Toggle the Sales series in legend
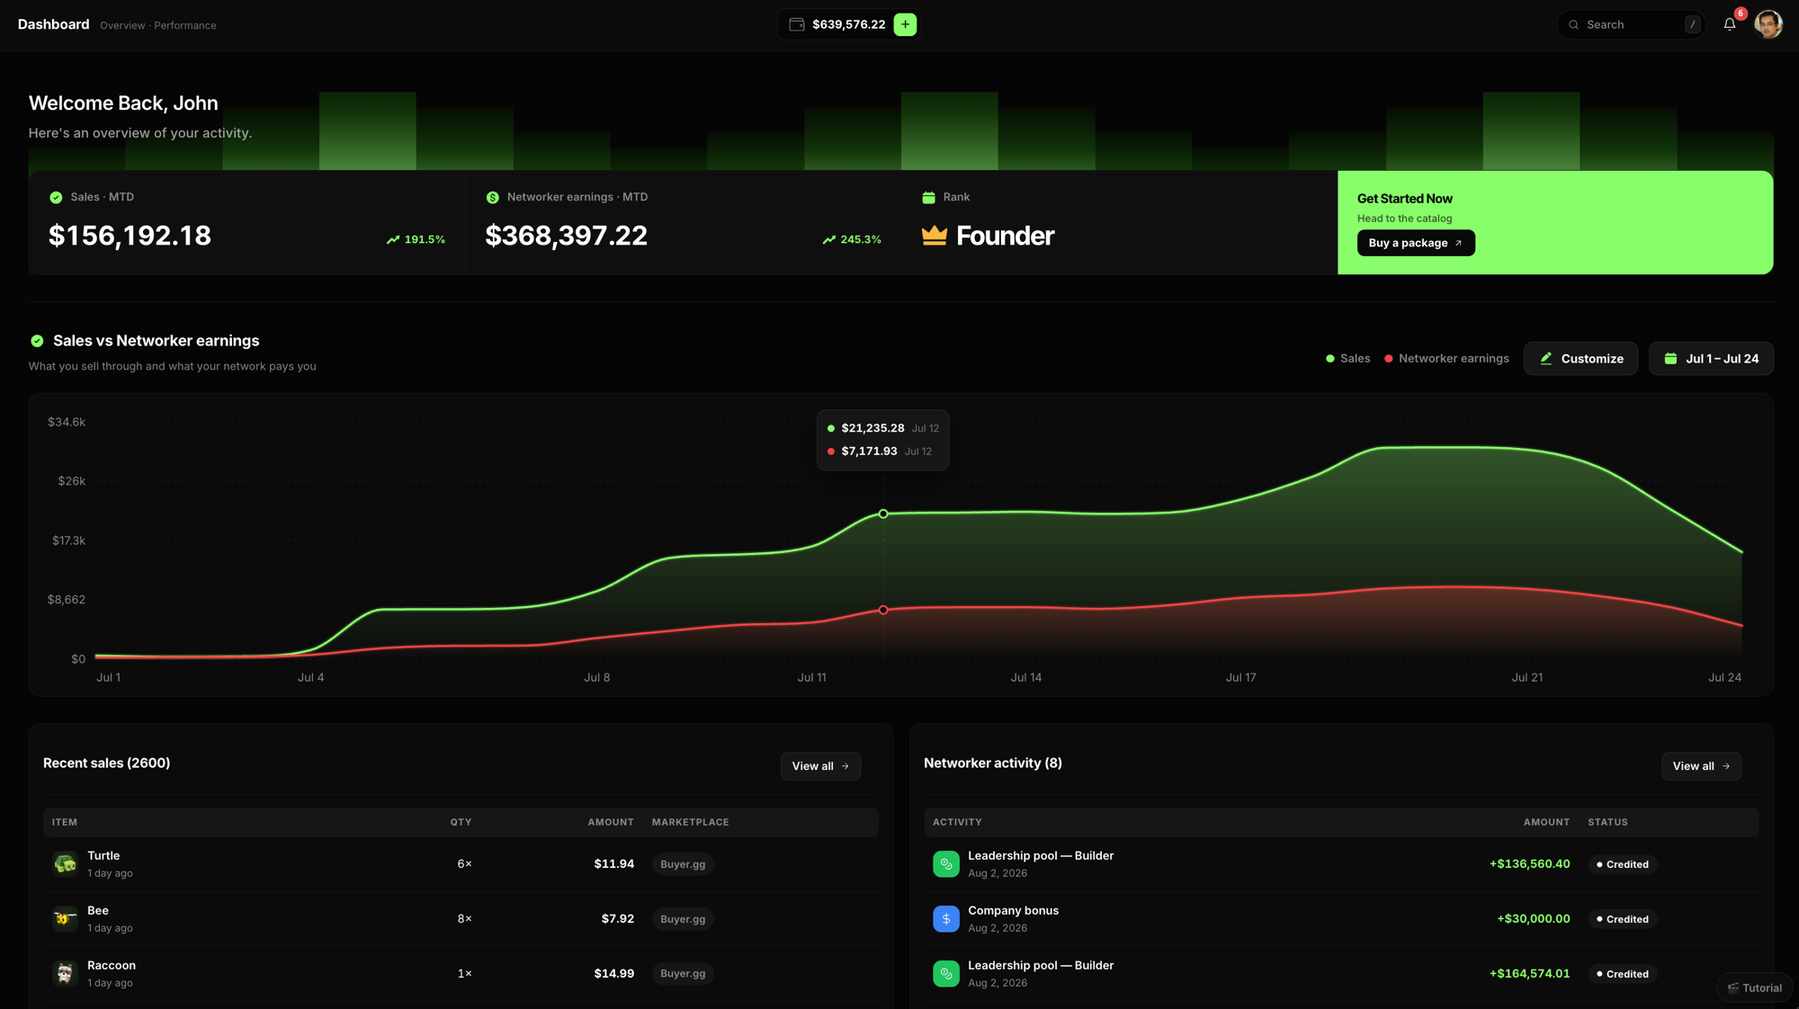Screen dimensions: 1799x1009 pos(1347,359)
